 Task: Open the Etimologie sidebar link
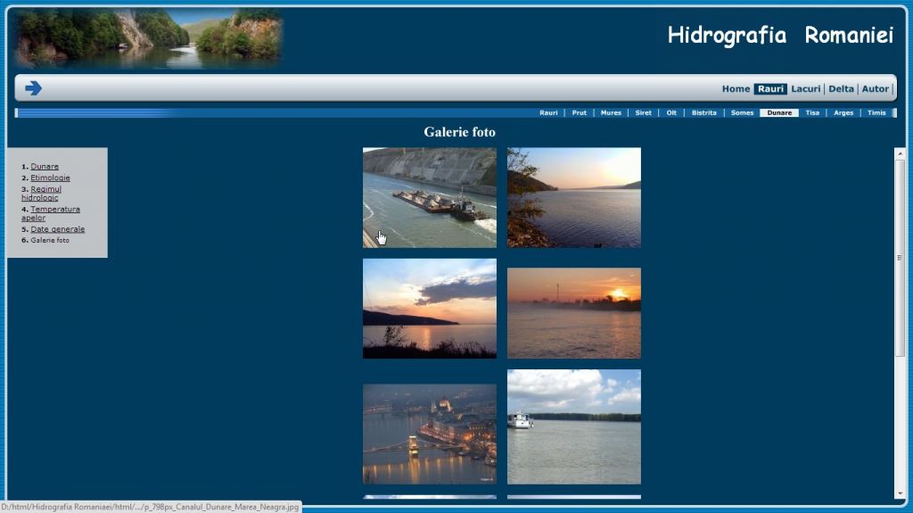[x=50, y=178]
